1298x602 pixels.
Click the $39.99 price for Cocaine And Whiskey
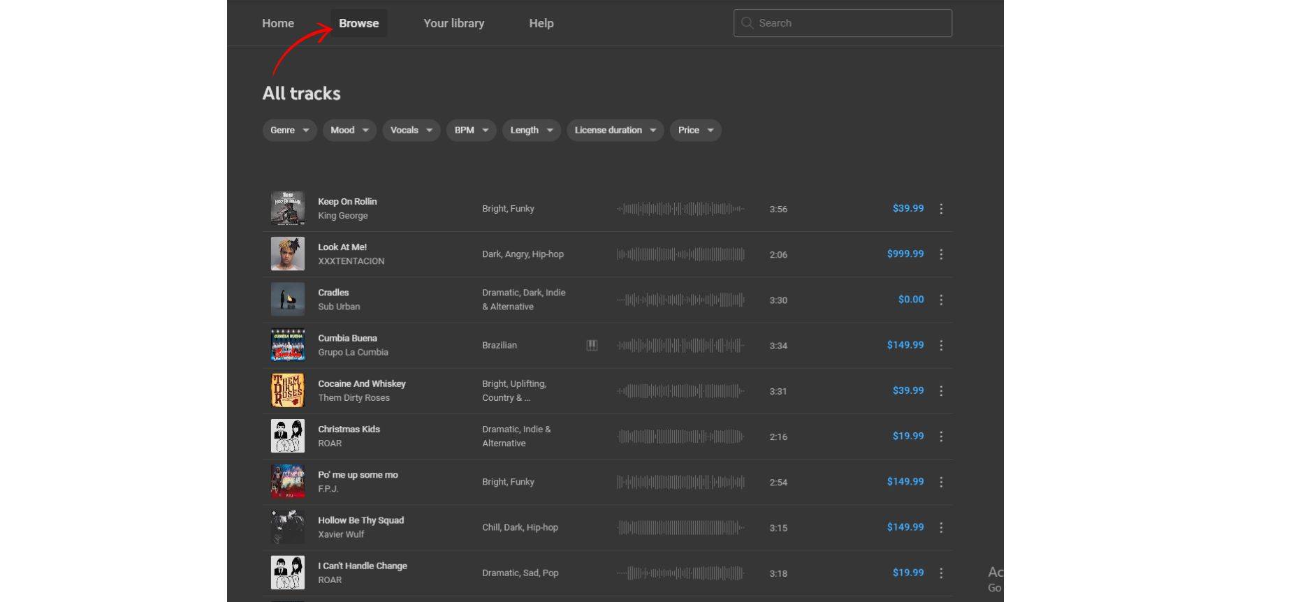[x=908, y=390]
